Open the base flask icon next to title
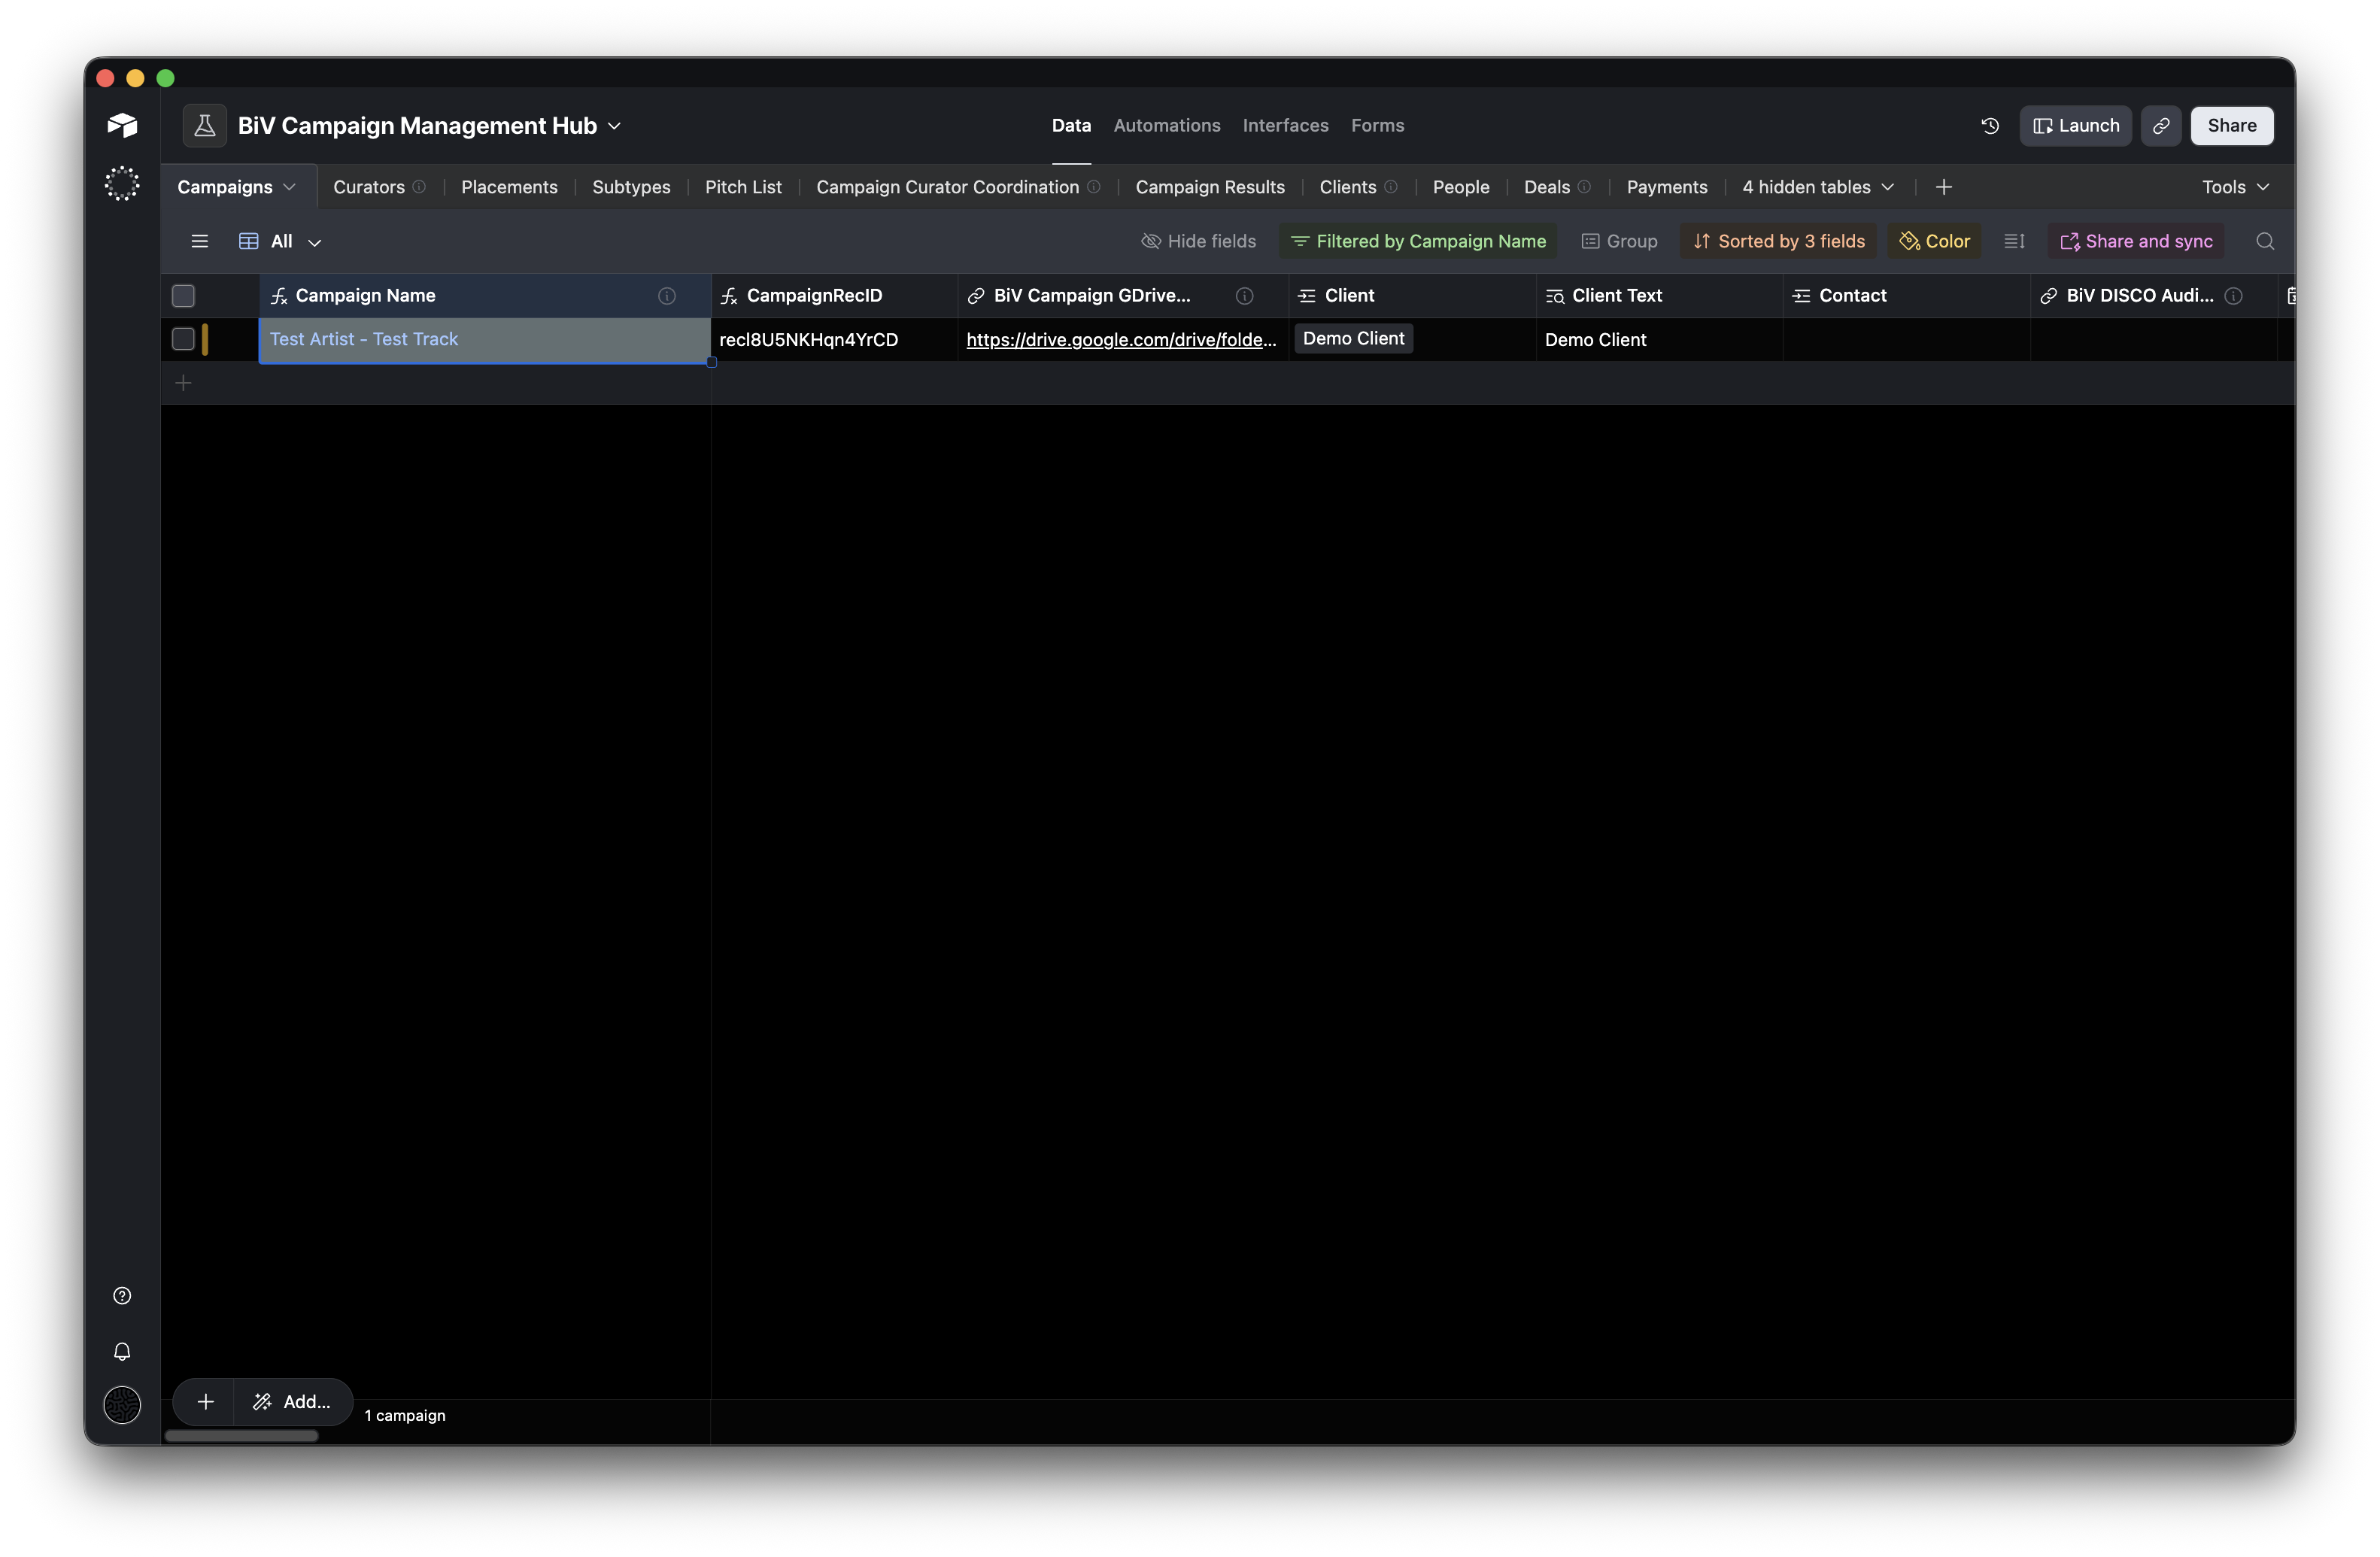Screen dimensions: 2380x1557 204,126
